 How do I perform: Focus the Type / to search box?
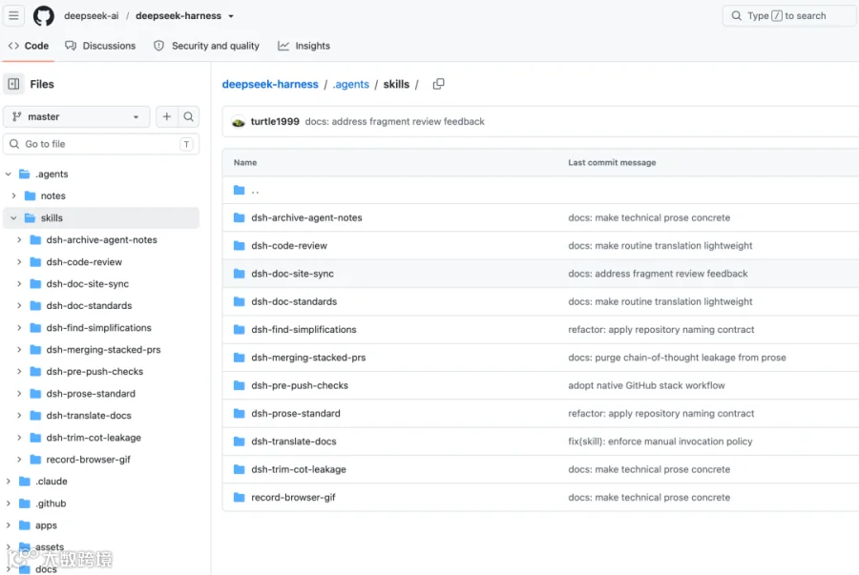point(790,16)
